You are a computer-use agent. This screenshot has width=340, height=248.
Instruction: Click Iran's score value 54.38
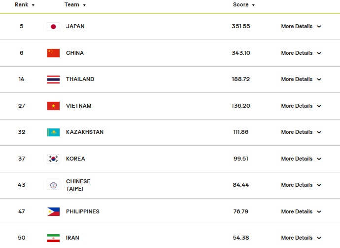coord(240,238)
